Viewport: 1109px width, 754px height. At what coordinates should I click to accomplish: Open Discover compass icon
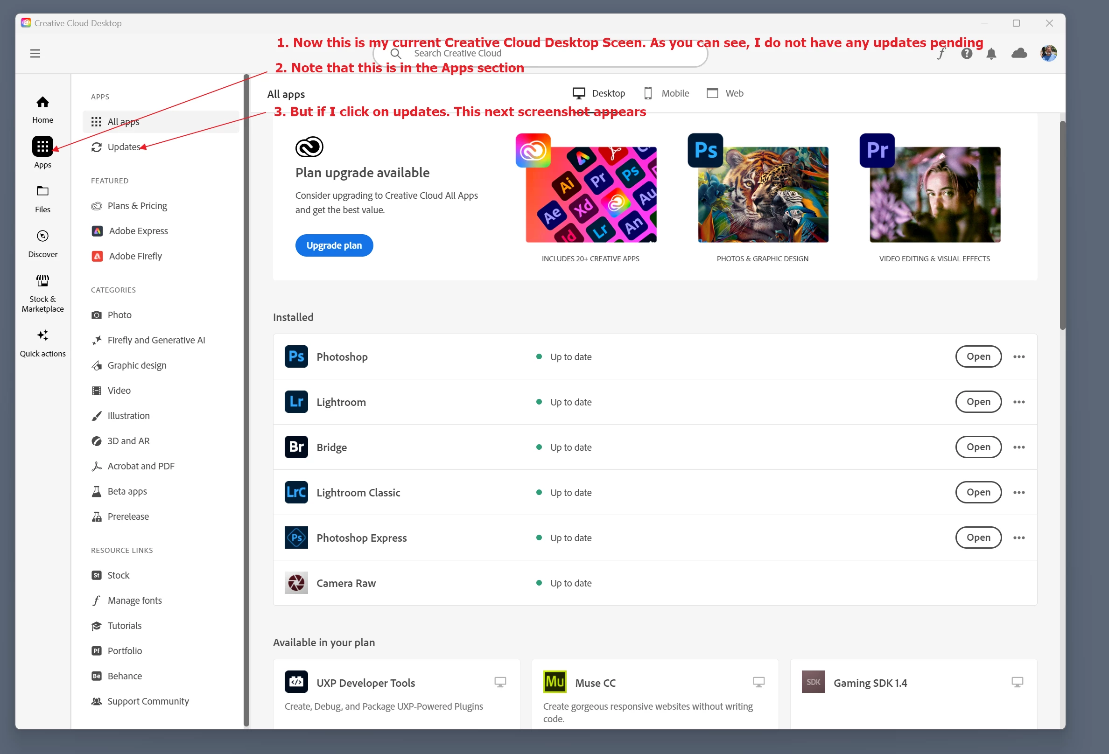tap(42, 244)
